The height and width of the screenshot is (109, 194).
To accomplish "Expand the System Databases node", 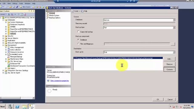I will pos(6,22).
